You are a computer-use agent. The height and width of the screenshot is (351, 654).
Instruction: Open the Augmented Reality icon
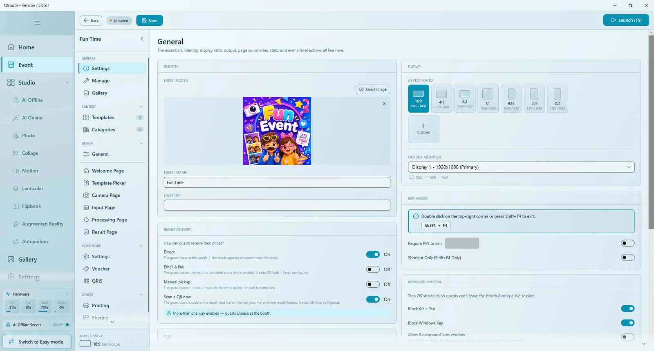[x=16, y=224]
